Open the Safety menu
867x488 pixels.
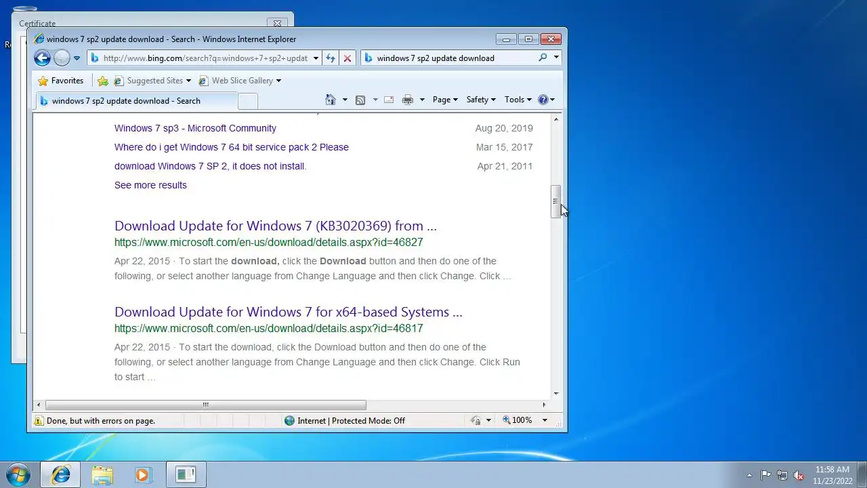[481, 100]
